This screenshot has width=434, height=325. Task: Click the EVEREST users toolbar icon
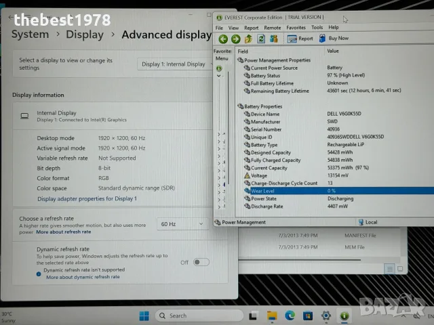[x=274, y=39]
